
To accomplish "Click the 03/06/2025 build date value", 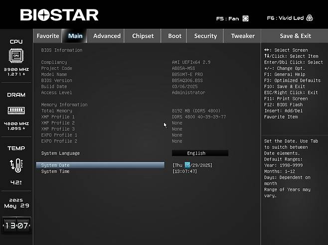I will point(185,86).
